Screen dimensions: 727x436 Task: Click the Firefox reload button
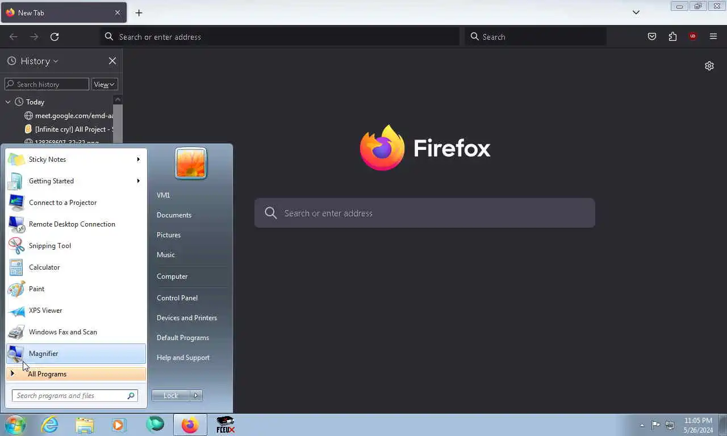click(x=55, y=37)
